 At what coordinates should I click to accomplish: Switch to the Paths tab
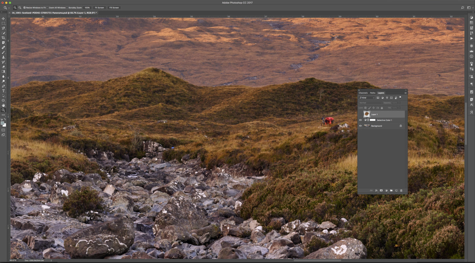click(373, 93)
